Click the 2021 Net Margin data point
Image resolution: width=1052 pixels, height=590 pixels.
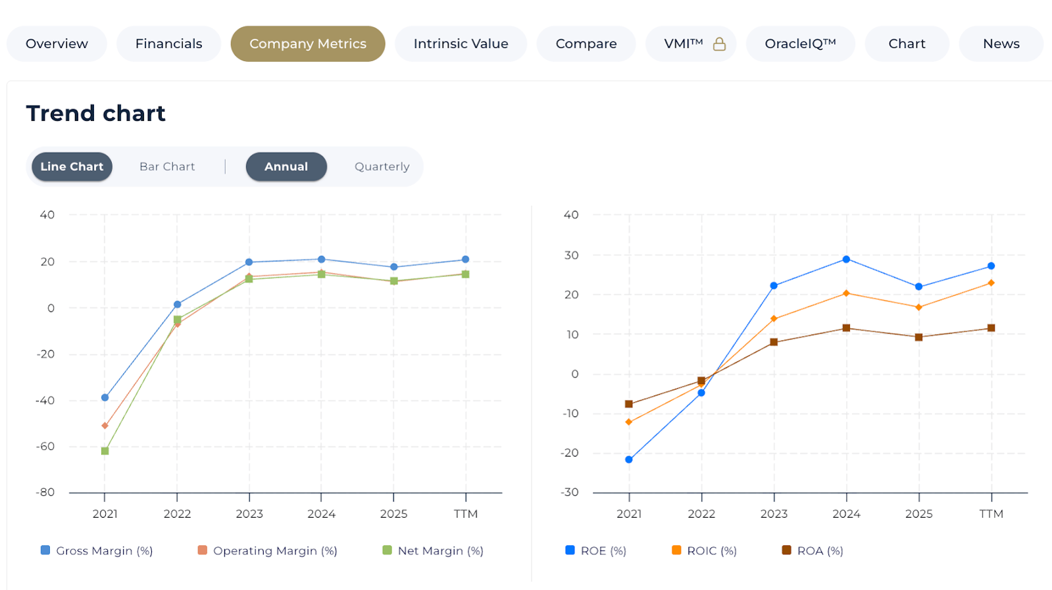tap(105, 451)
